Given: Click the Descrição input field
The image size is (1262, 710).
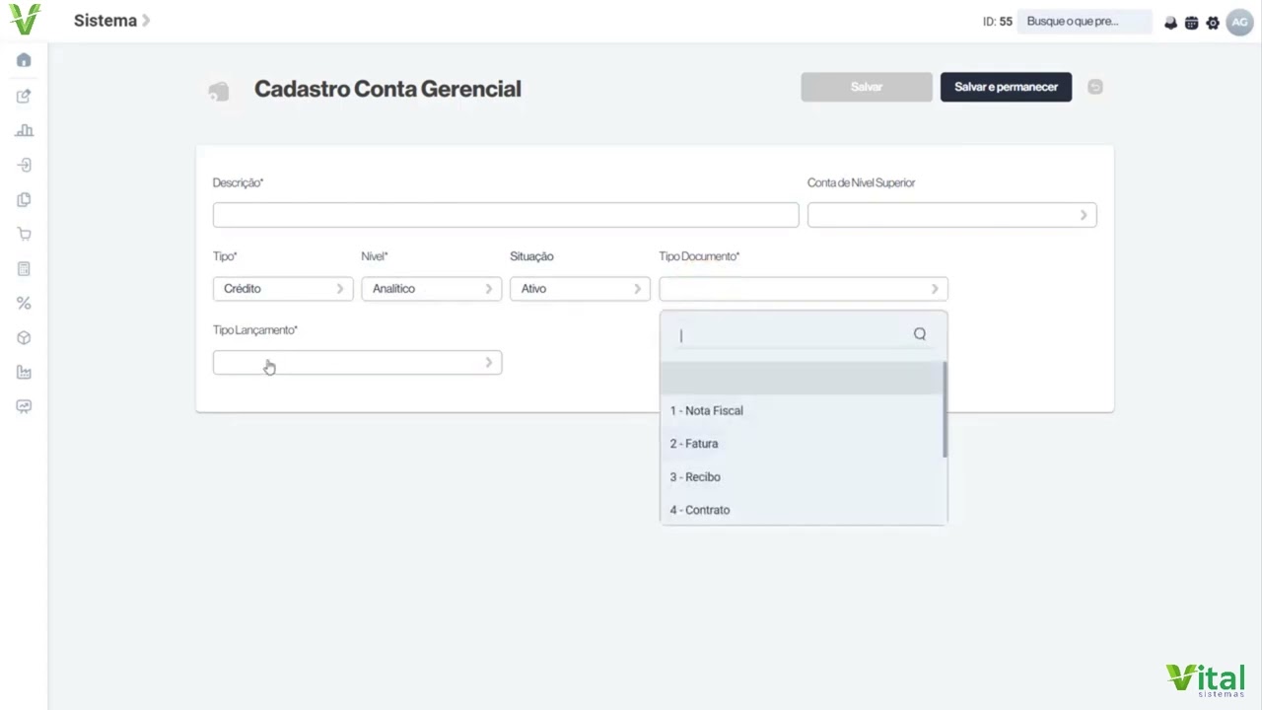Looking at the screenshot, I should click(506, 215).
